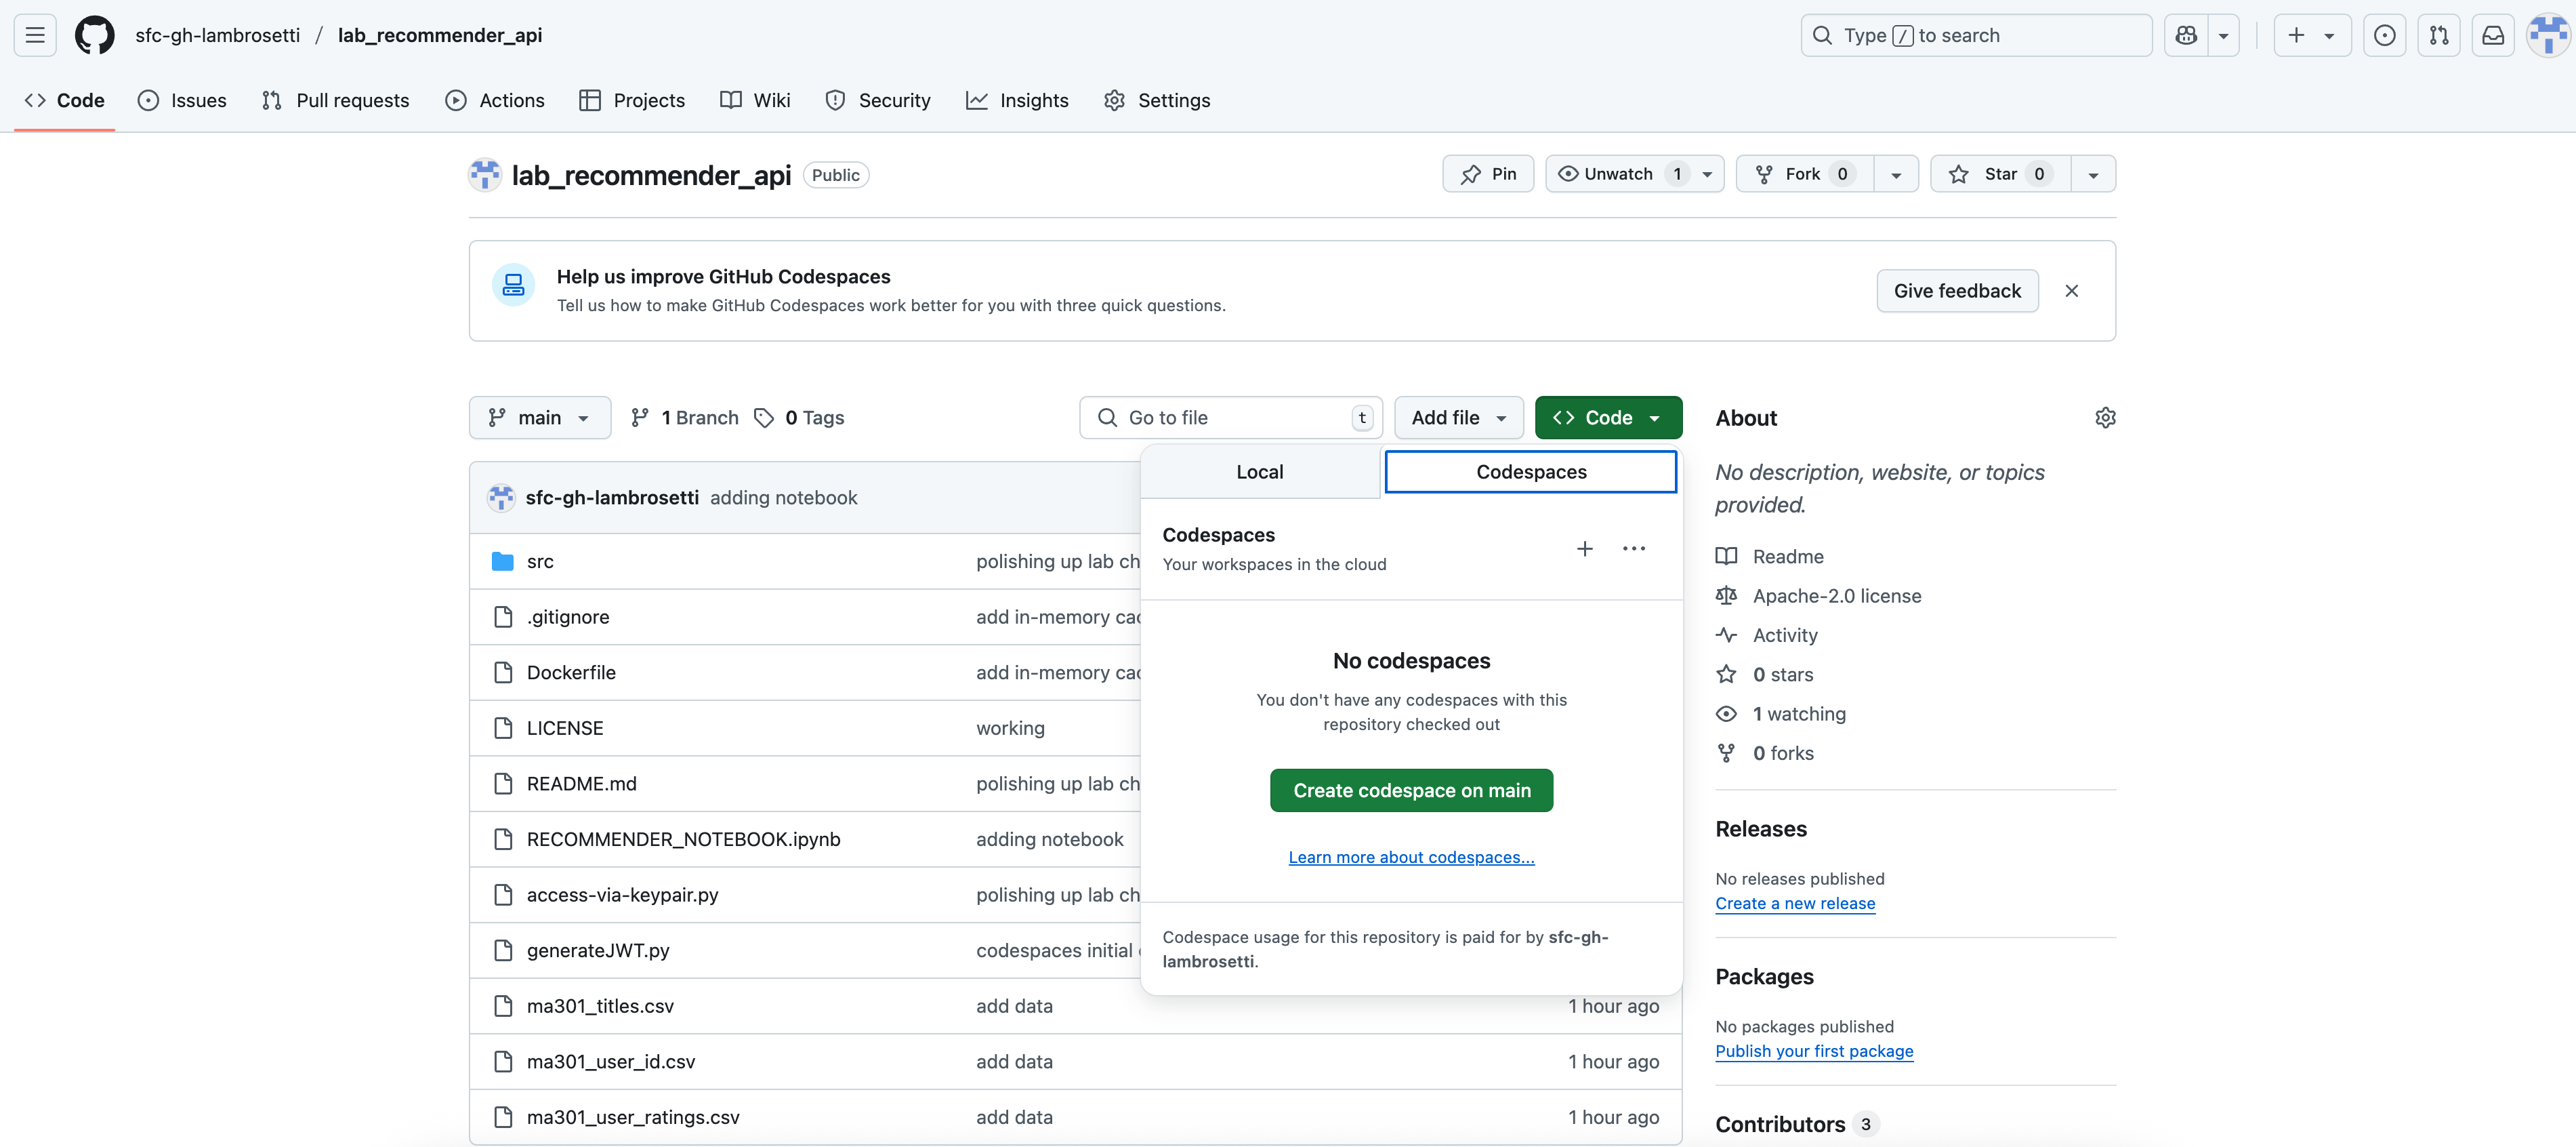
Task: Click Create a new release link
Action: [x=1795, y=903]
